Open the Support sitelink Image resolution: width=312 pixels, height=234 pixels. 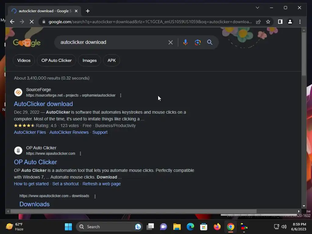pyautogui.click(x=100, y=132)
